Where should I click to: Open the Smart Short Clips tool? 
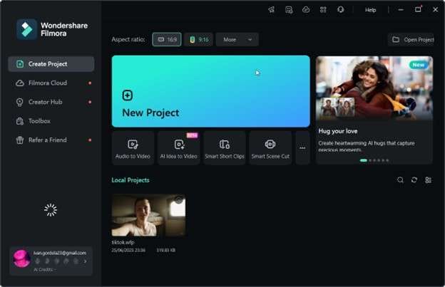(x=225, y=148)
